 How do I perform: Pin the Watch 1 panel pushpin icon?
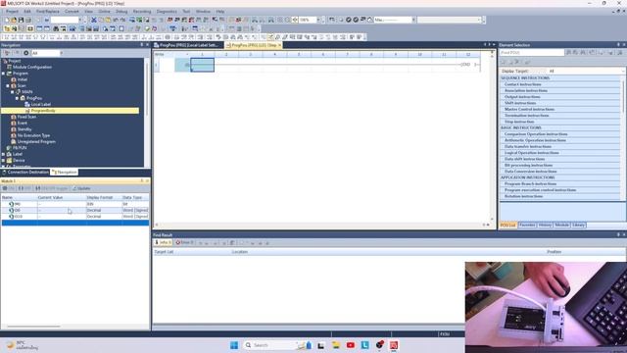tap(141, 180)
